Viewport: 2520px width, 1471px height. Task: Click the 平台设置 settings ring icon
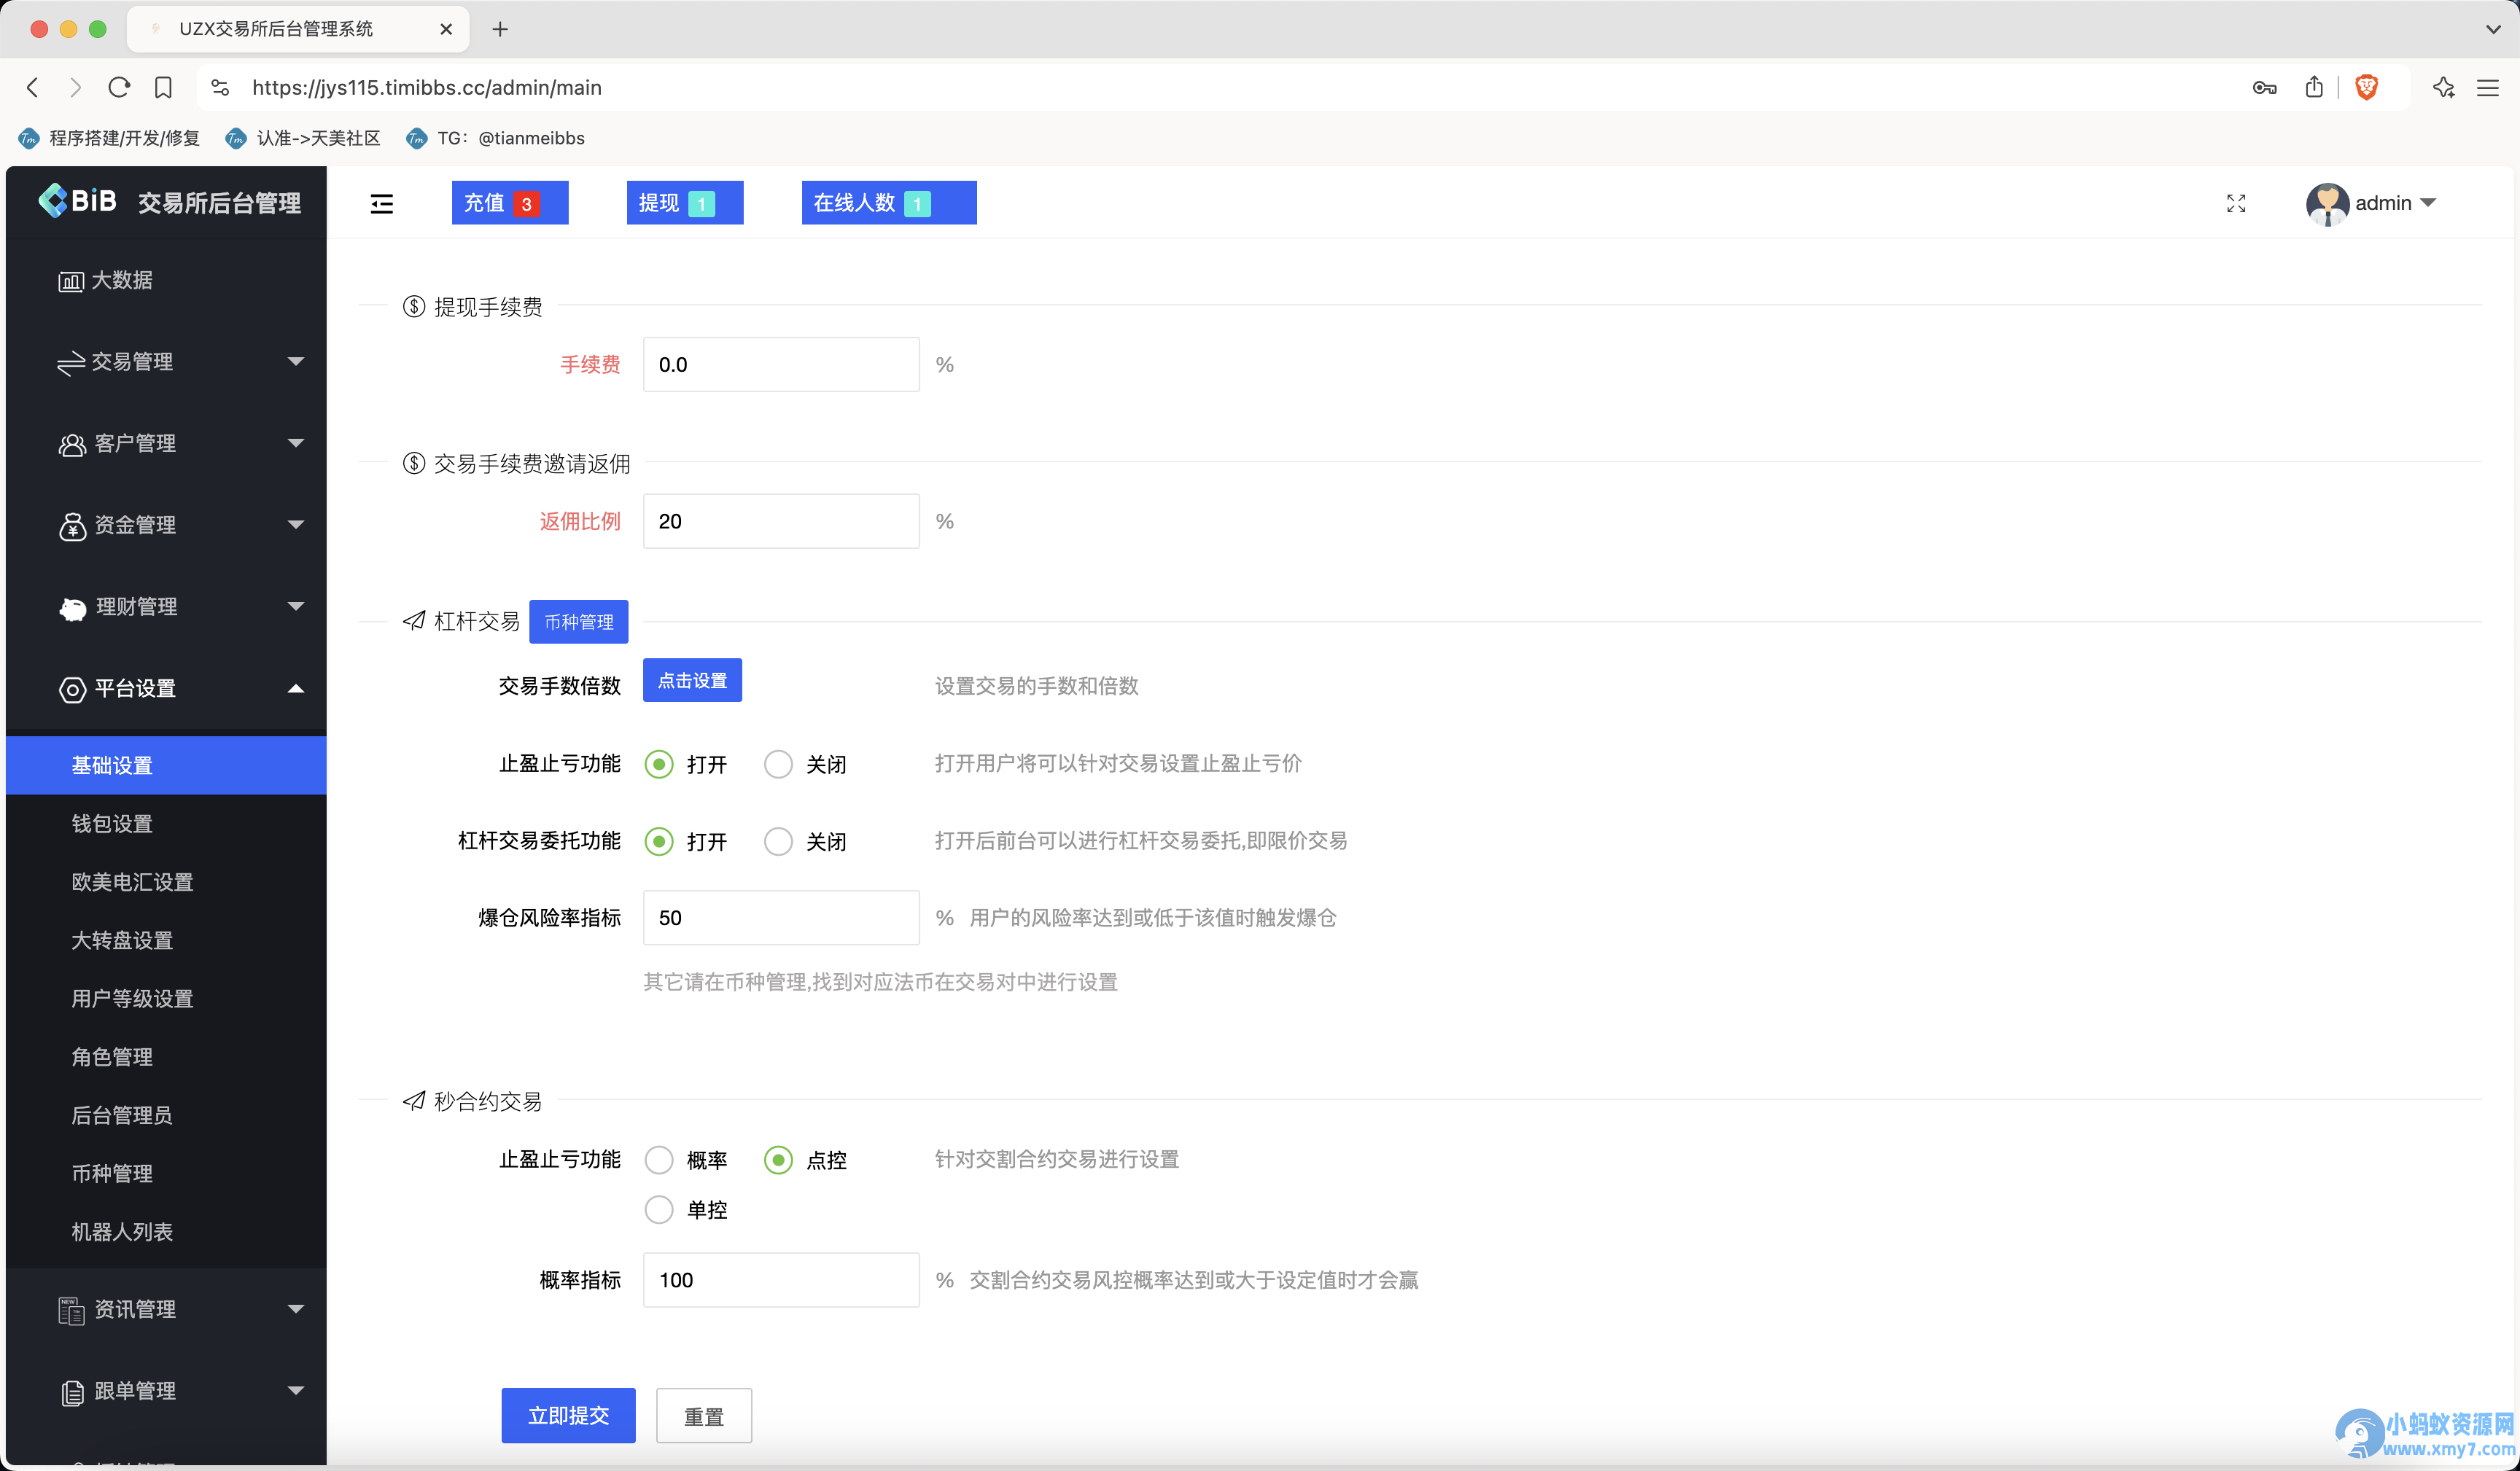[x=72, y=689]
